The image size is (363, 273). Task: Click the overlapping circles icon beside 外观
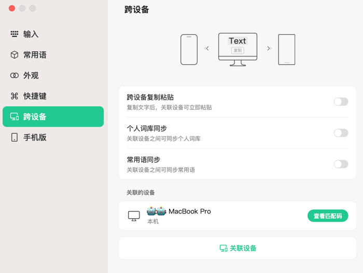tap(15, 76)
